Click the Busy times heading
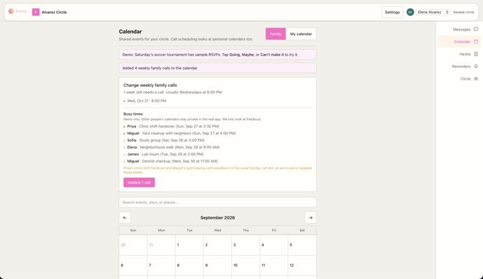The width and height of the screenshot is (483, 279). pos(133,114)
